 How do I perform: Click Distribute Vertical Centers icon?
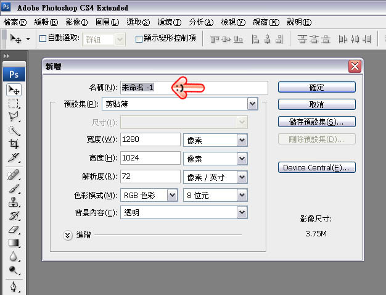click(x=314, y=39)
